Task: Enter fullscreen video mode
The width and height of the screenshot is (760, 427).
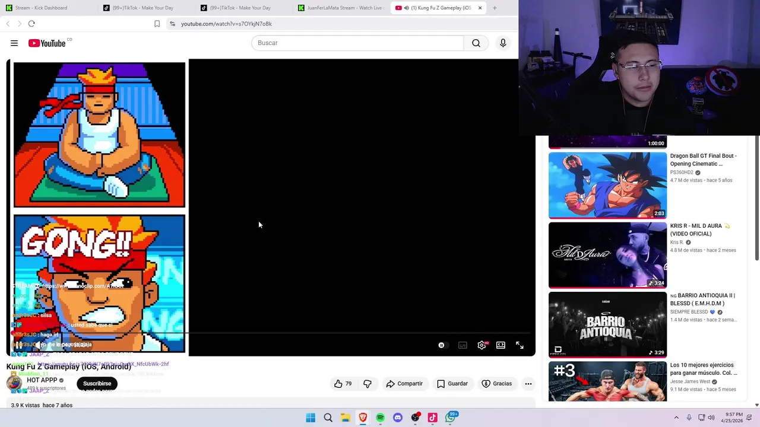Action: [520, 345]
